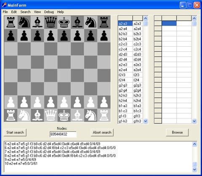Open the Search menu

25,12
